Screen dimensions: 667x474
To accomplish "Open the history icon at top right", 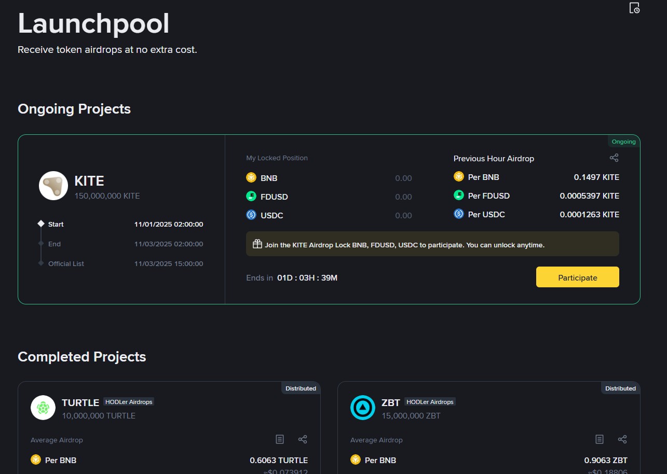I will pos(634,8).
